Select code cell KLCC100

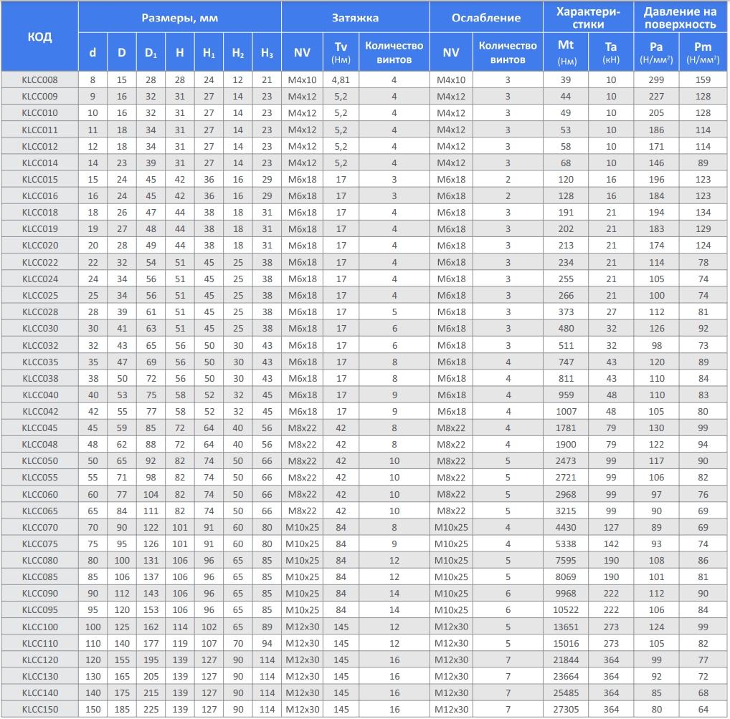pyautogui.click(x=40, y=627)
